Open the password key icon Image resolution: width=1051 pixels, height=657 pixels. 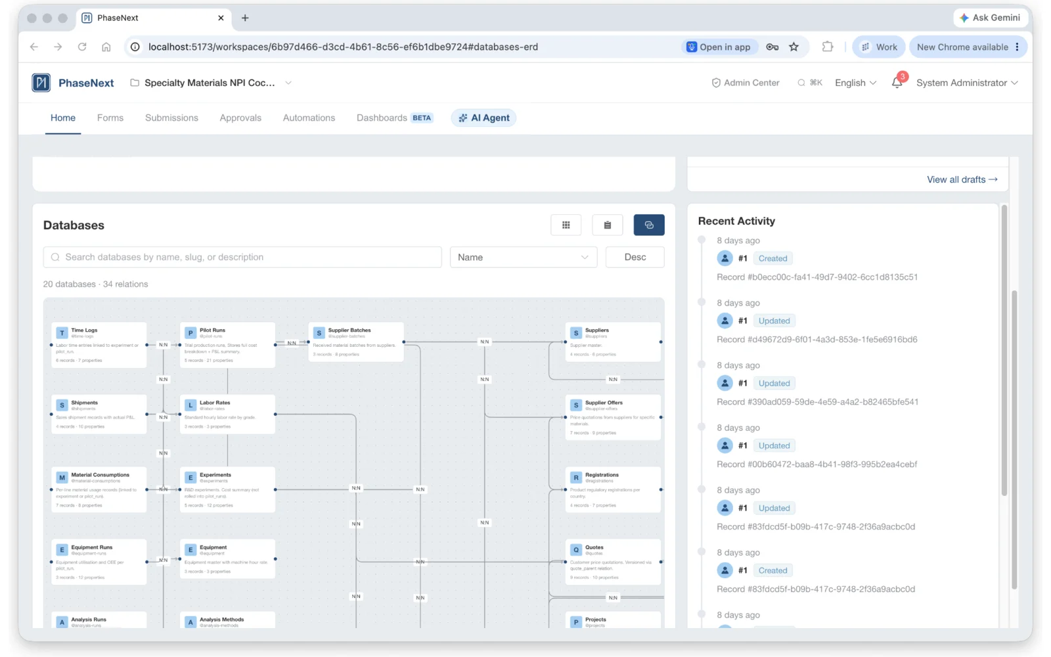coord(772,47)
